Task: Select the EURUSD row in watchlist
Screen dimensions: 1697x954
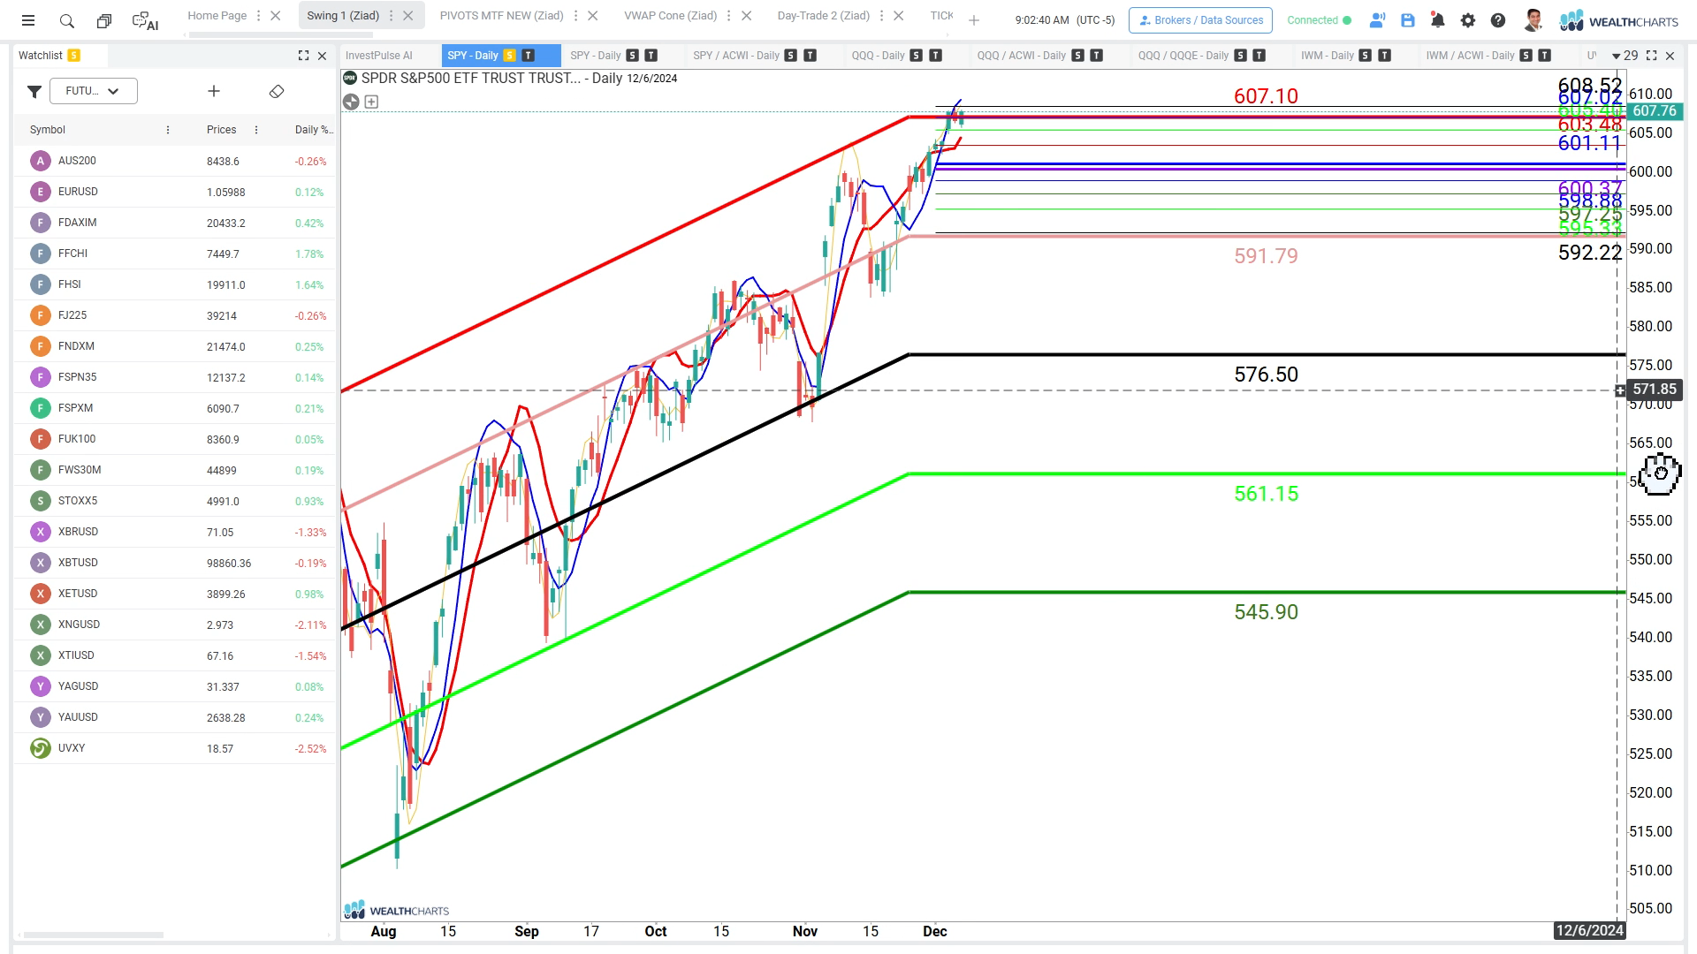Action: (175, 192)
